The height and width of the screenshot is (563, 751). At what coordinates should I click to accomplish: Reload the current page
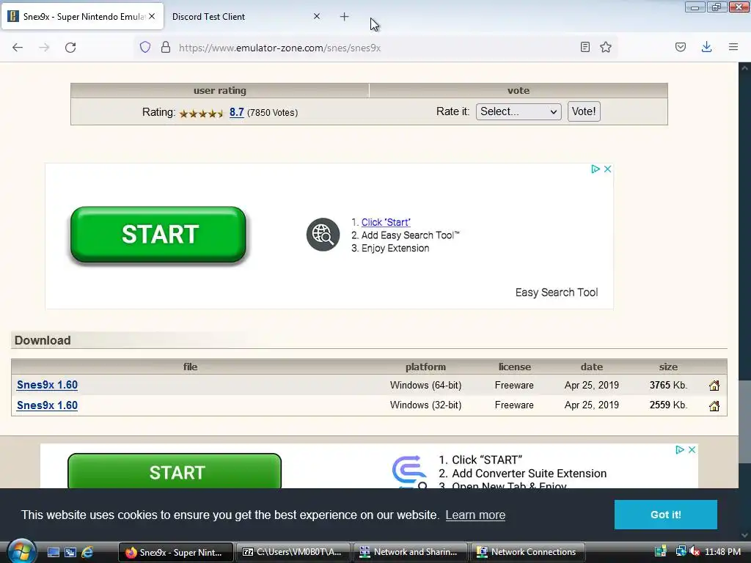pos(70,48)
